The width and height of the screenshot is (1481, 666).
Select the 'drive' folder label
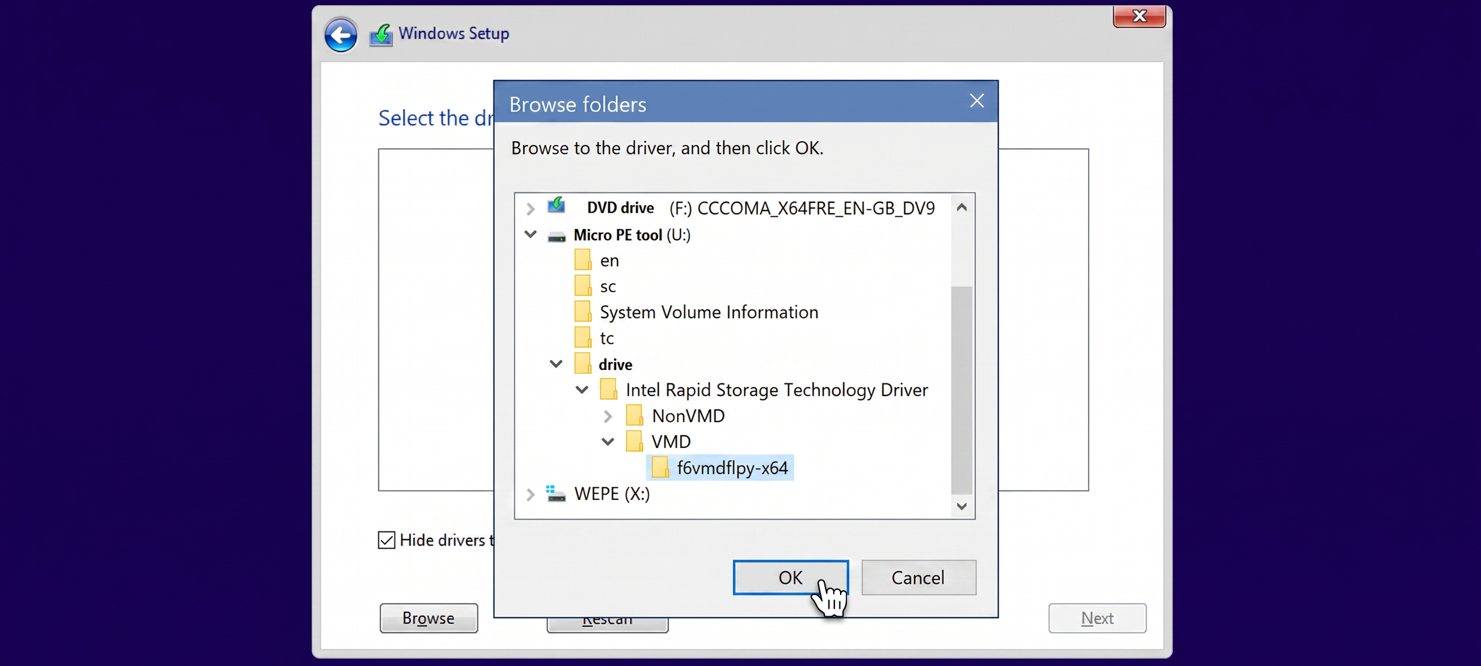click(615, 364)
